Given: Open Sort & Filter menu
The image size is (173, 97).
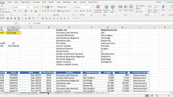Looking at the screenshot, I should click(150, 9).
